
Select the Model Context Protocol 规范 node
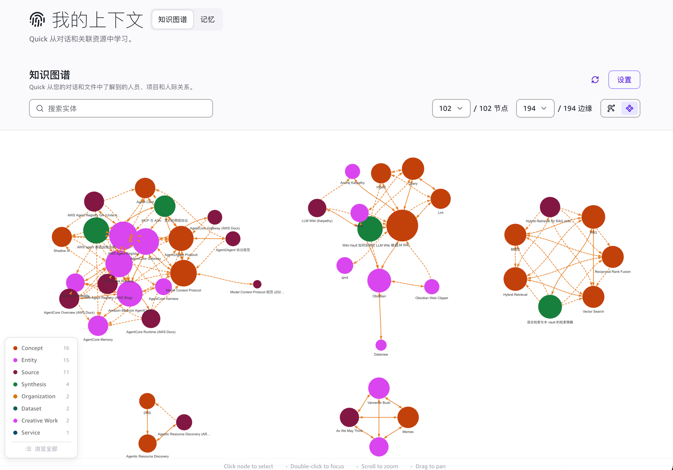[x=257, y=284]
